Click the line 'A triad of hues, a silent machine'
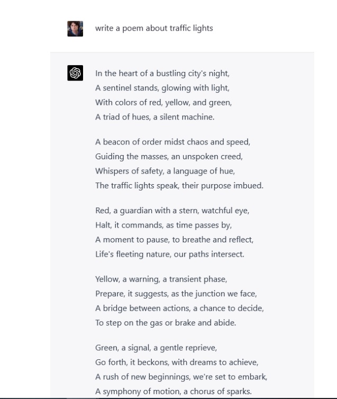 pyautogui.click(x=154, y=117)
